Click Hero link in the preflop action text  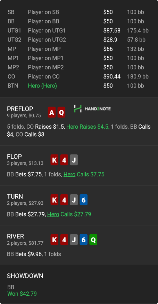(x=72, y=127)
